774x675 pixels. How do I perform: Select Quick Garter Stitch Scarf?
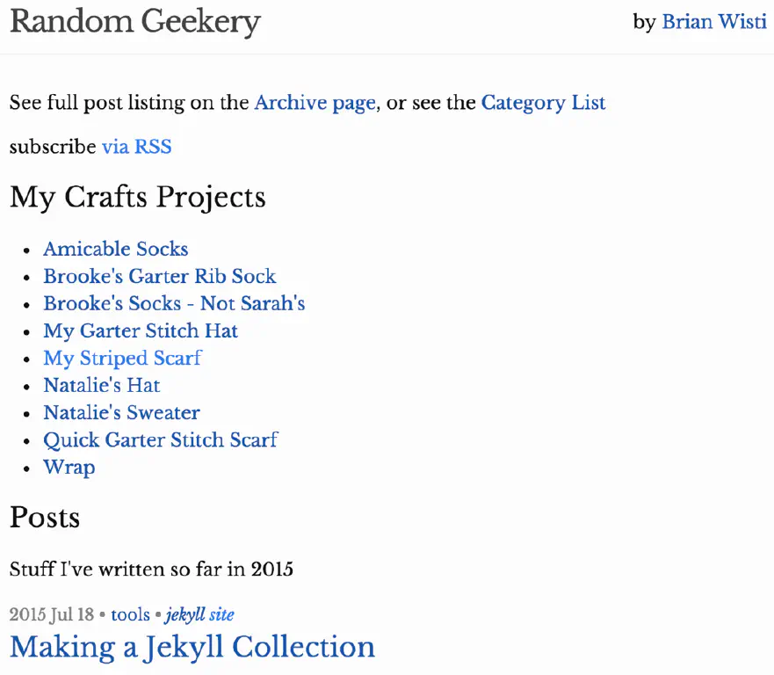pyautogui.click(x=160, y=439)
